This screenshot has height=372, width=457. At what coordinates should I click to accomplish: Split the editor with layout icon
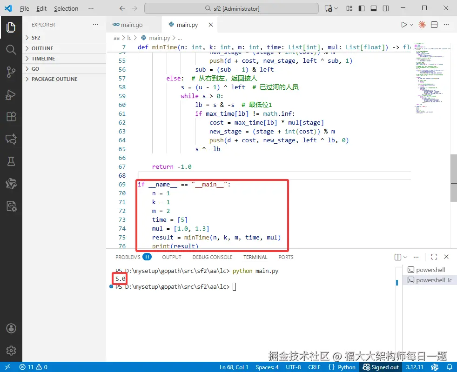coord(434,25)
